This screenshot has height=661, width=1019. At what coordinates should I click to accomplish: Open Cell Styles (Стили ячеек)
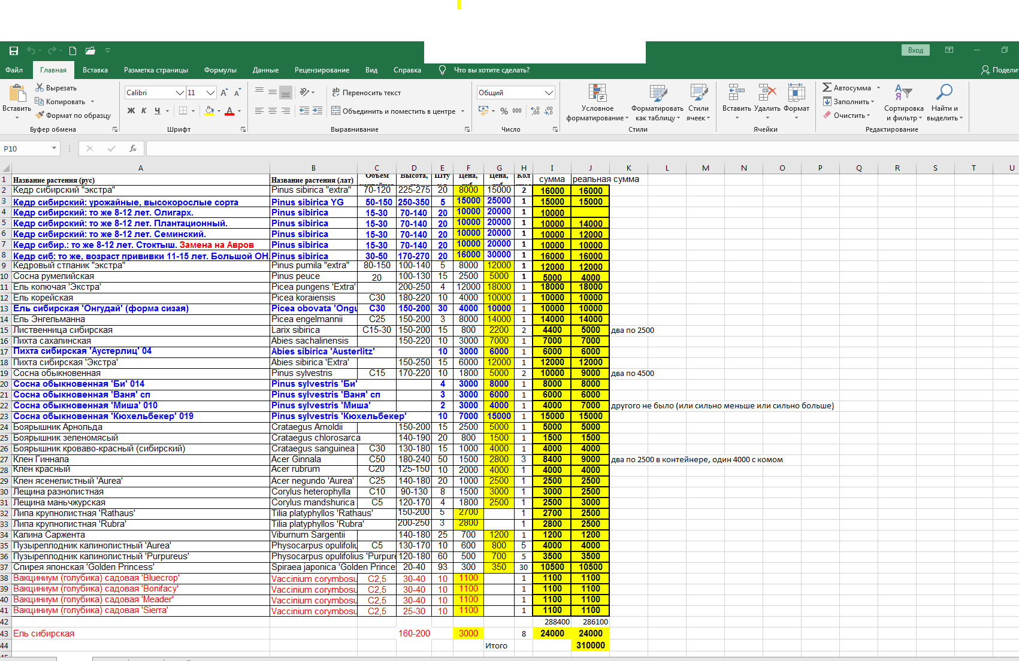pyautogui.click(x=699, y=102)
